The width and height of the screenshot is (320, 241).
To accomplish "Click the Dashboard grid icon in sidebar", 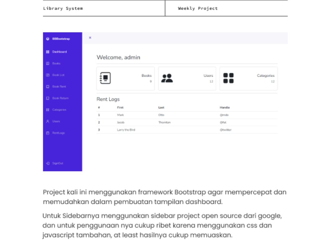I will point(47,52).
